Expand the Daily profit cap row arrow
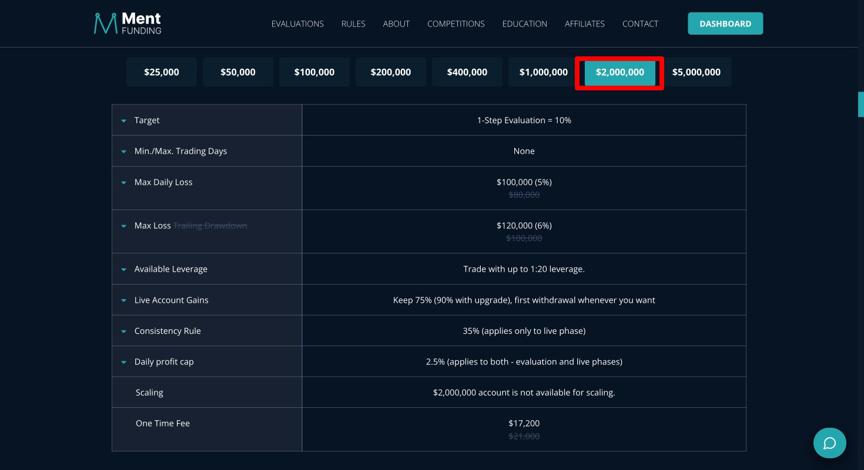864x470 pixels. coord(123,362)
